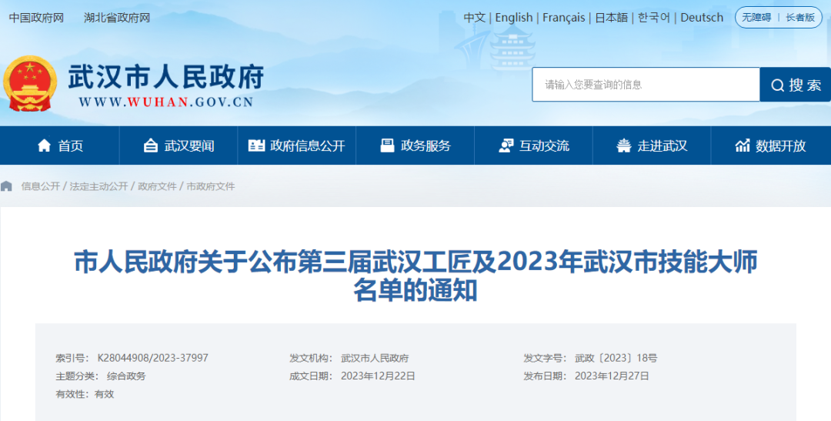Open 政府文件 breadcrumb link
Image resolution: width=831 pixels, height=421 pixels.
(157, 186)
